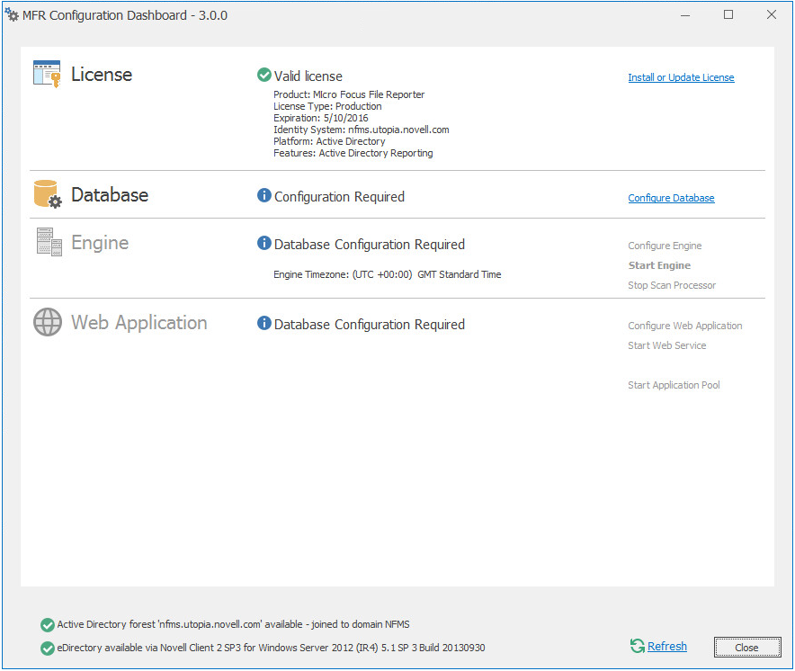Click Start Application Pool
The image size is (795, 671).
coord(674,385)
